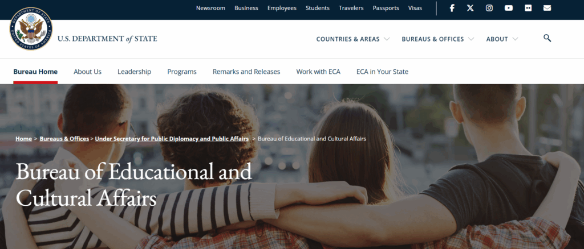Viewport: 584px width, 249px height.
Task: Expand the Countries & Areas dropdown
Action: click(352, 39)
